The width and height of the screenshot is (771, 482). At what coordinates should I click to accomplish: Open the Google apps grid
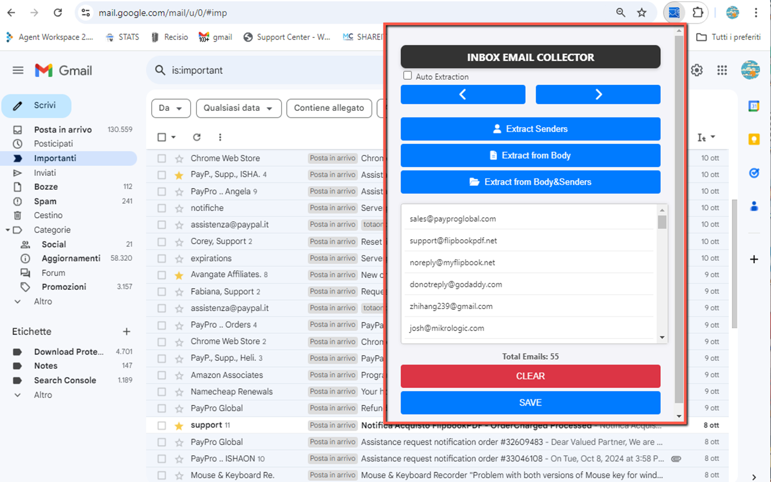[x=722, y=70]
